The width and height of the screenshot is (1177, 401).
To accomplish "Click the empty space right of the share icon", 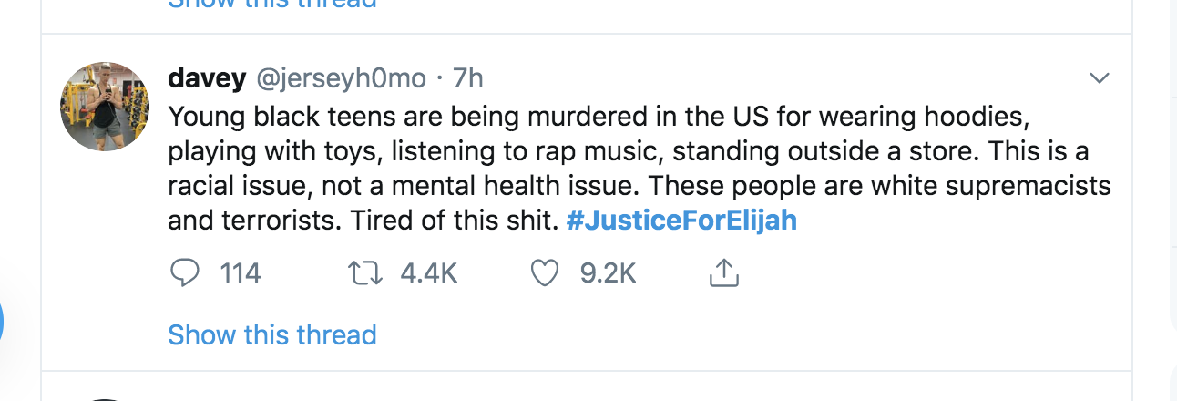I will [911, 272].
